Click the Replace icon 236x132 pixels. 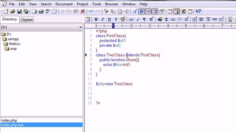click(113, 11)
